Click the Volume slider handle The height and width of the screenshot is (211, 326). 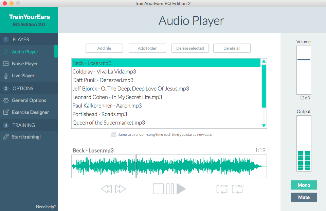pyautogui.click(x=304, y=60)
